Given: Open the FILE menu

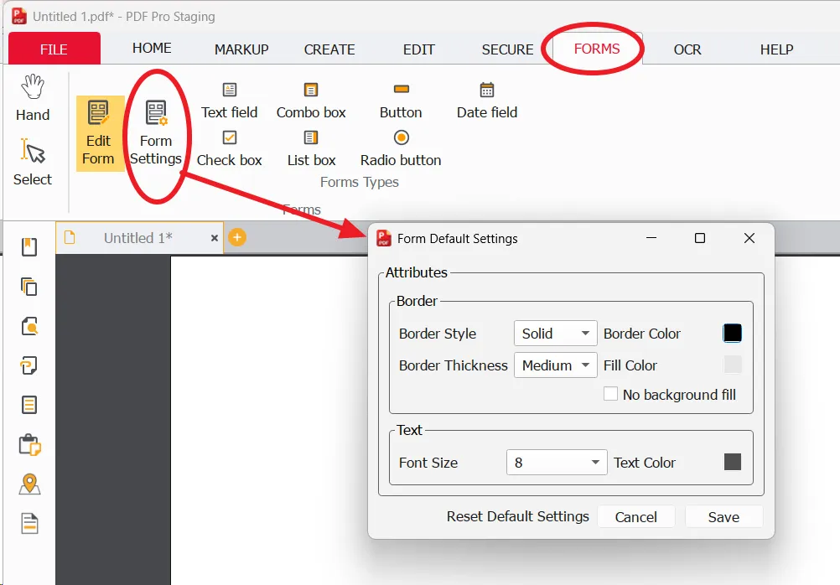Looking at the screenshot, I should tap(54, 49).
